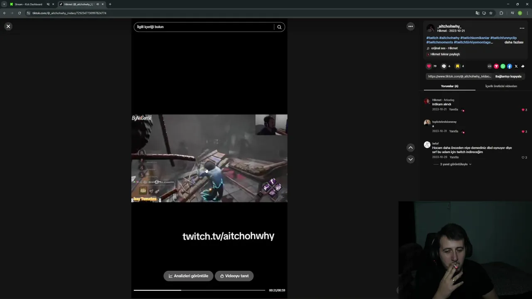Reply to tuplutelevisioneray's comment via Yanıtla
532x299 pixels.
pos(453,131)
